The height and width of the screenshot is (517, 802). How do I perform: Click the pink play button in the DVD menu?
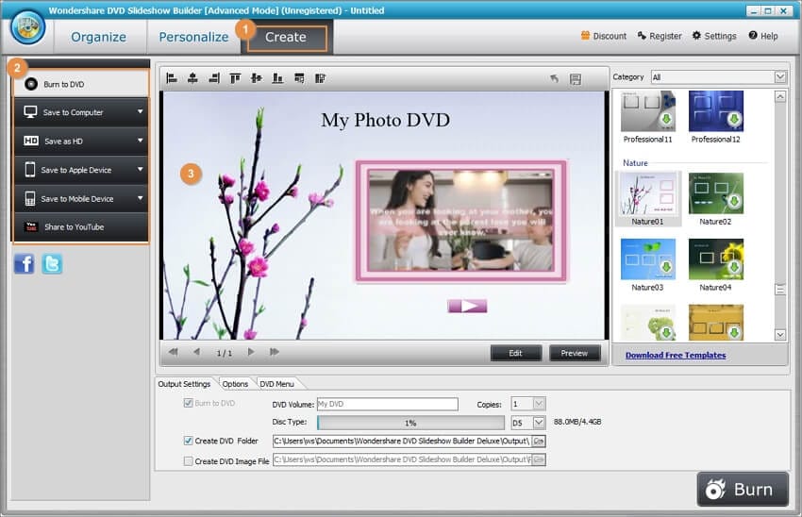point(467,306)
